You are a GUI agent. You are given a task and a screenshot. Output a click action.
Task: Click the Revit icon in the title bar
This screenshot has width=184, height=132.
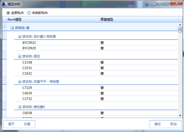click(4, 4)
